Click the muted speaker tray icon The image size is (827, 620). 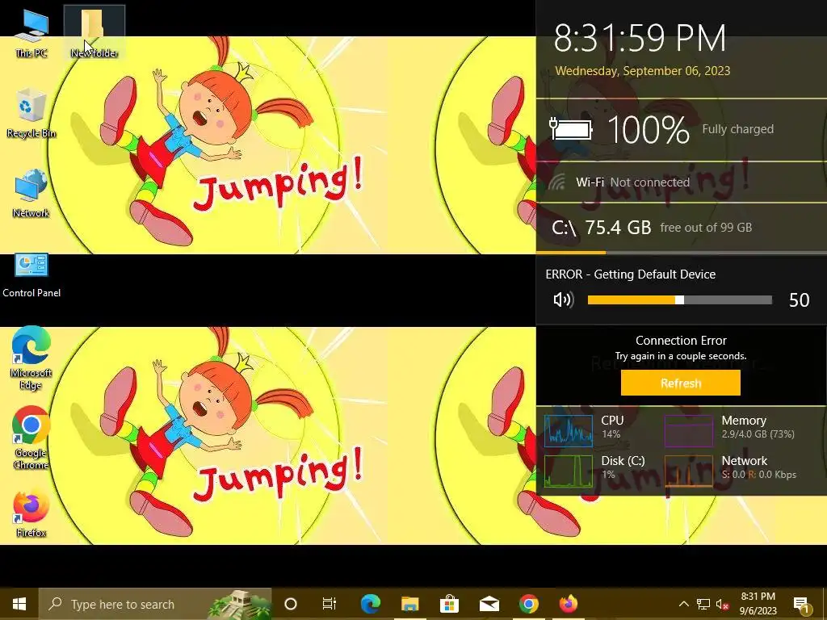[x=722, y=604]
